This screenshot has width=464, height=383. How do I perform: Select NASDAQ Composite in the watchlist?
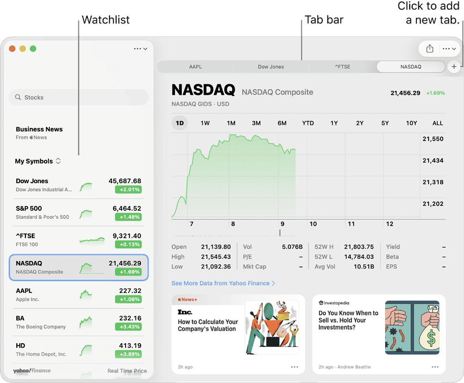point(79,268)
